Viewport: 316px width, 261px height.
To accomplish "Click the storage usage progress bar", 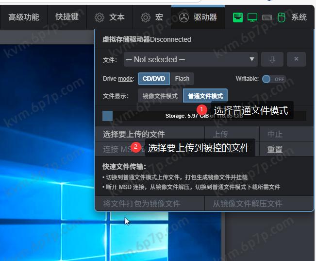I will click(204, 116).
